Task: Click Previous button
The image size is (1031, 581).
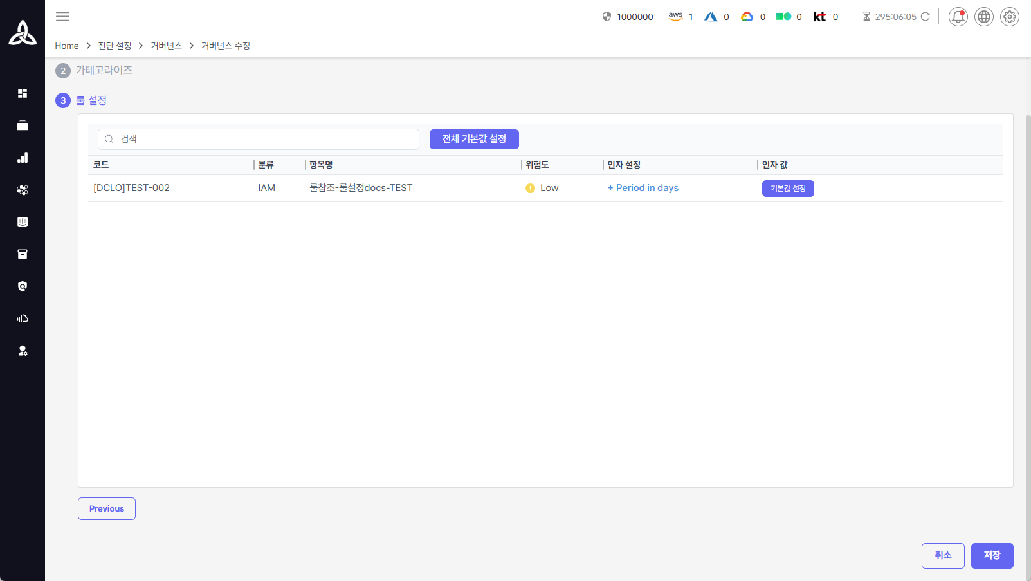Action: tap(107, 508)
